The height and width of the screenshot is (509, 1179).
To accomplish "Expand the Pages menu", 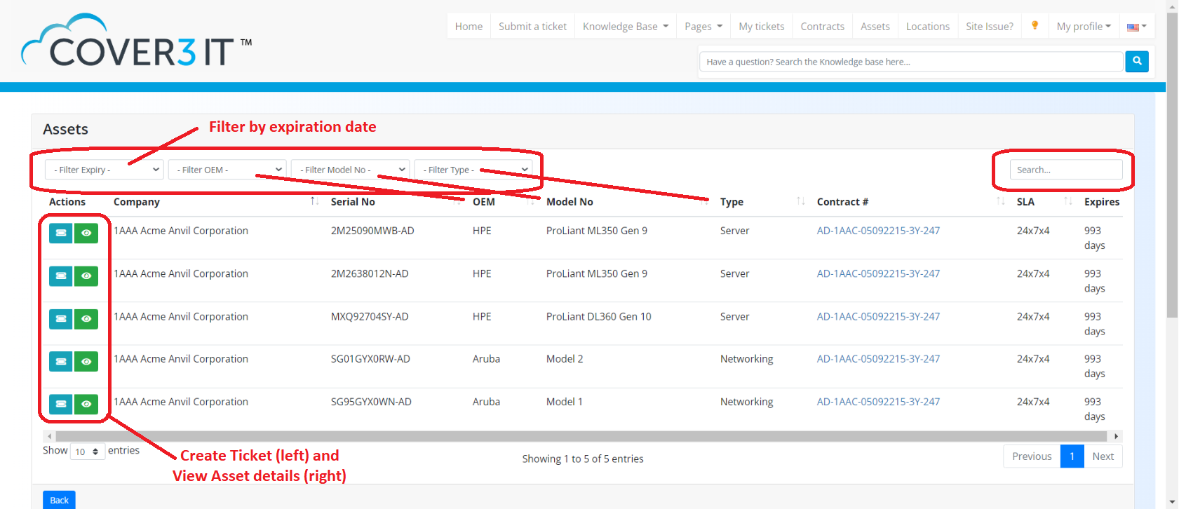I will (703, 27).
